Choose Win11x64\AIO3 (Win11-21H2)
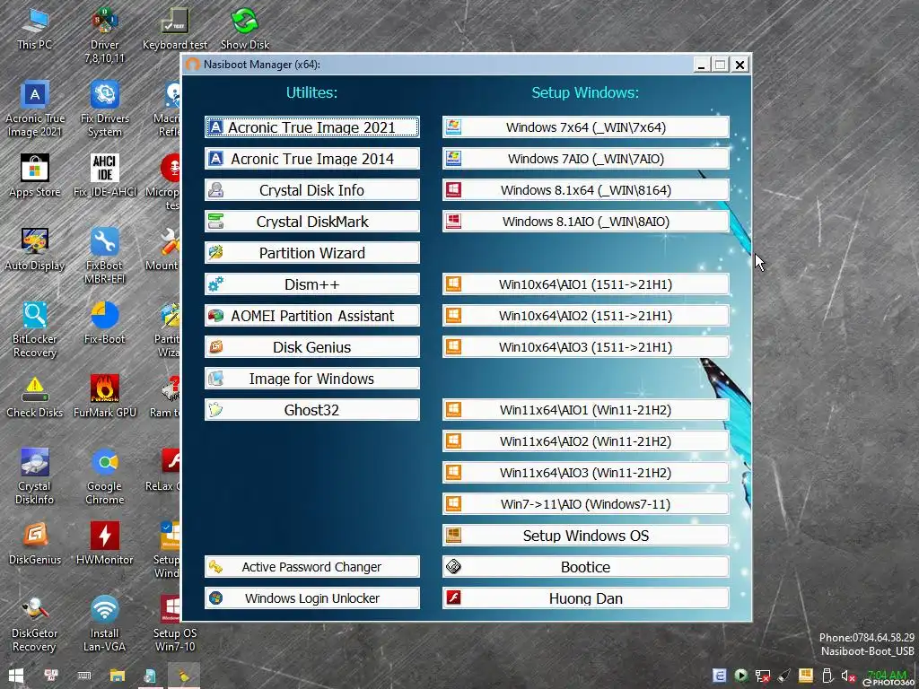Image resolution: width=919 pixels, height=689 pixels. 585,473
